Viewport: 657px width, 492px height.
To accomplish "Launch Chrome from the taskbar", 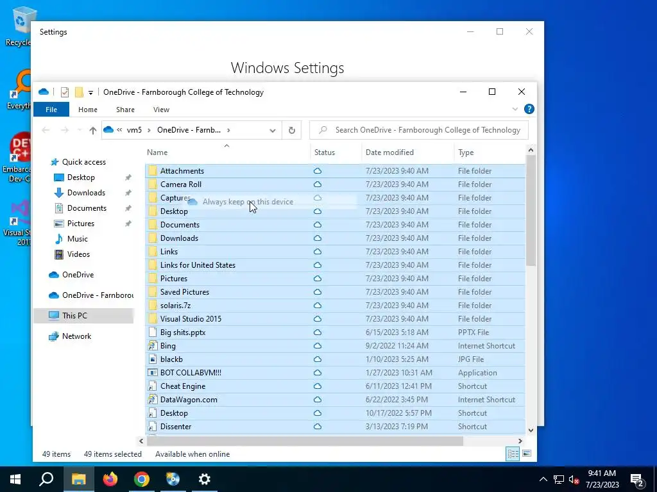I will pos(142,479).
